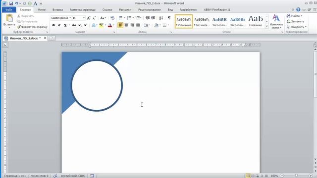Screen dimensions: 317x178
Task: Open Change Case (Aa) dropdown
Action: pos(103,18)
